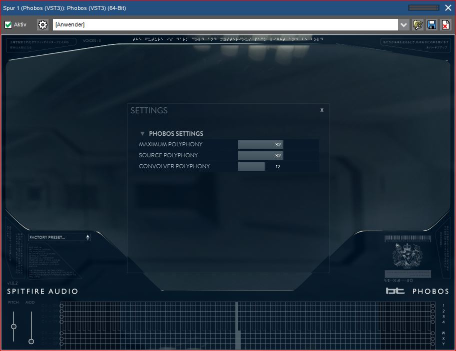Open the Factory Preset selector
The height and width of the screenshot is (351, 456).
[59, 237]
